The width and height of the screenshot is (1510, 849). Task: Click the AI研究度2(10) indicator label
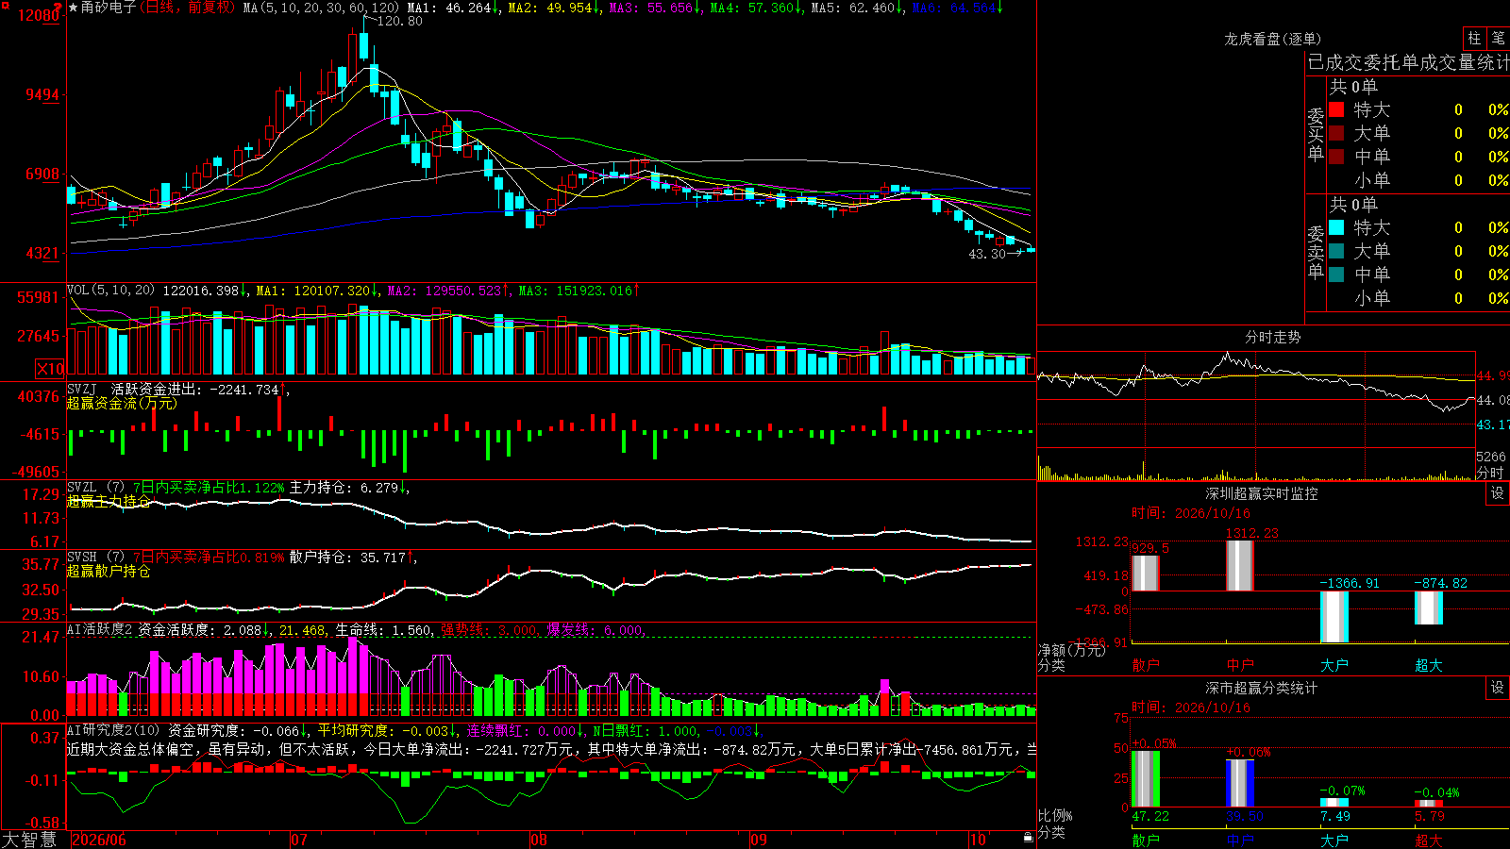coord(113,731)
